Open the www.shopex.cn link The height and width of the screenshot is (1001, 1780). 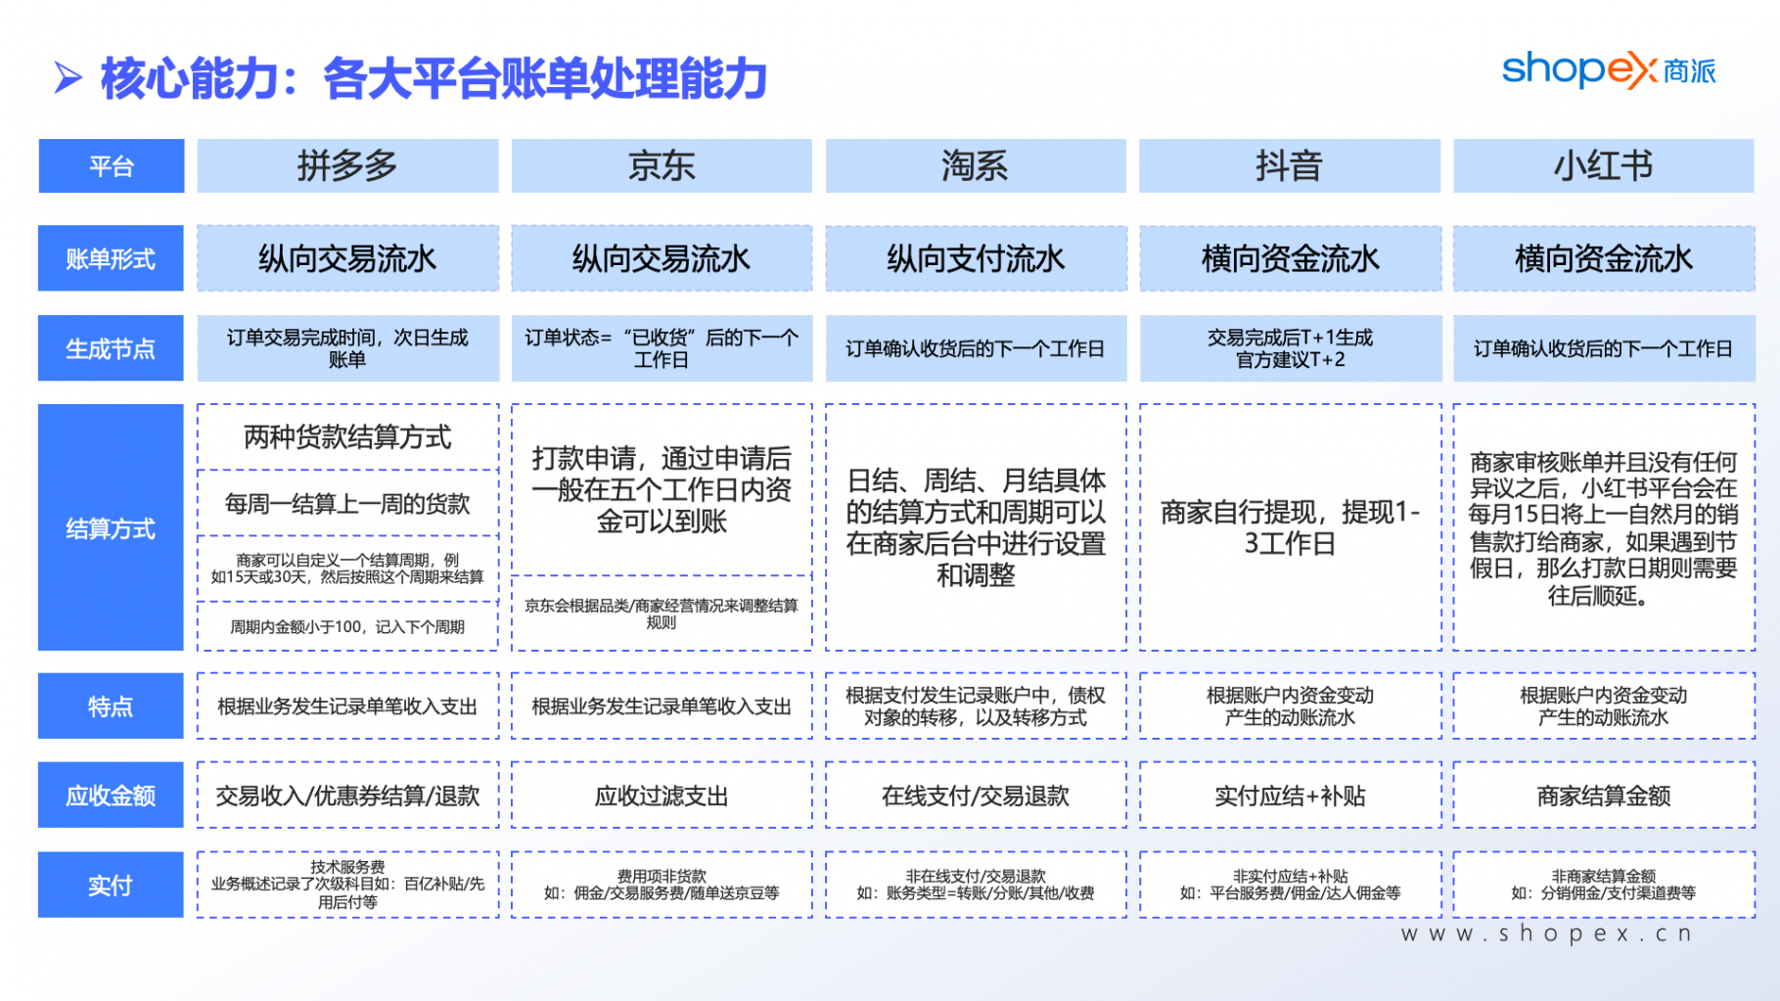pos(1546,933)
